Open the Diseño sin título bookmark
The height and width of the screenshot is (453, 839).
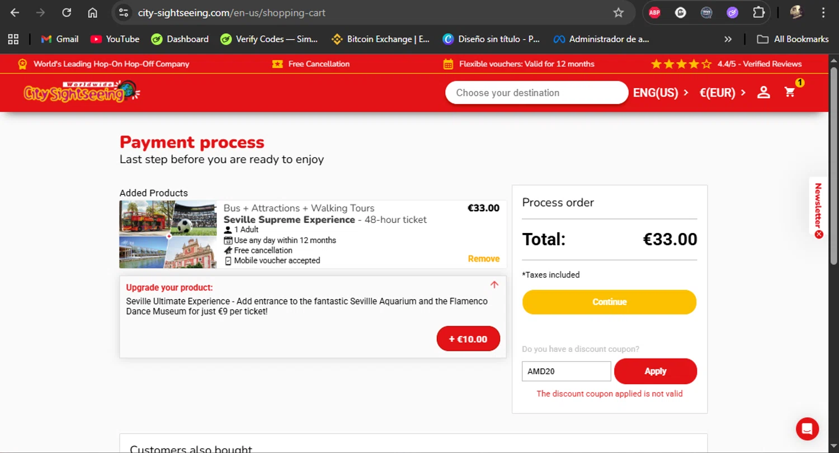(x=491, y=39)
